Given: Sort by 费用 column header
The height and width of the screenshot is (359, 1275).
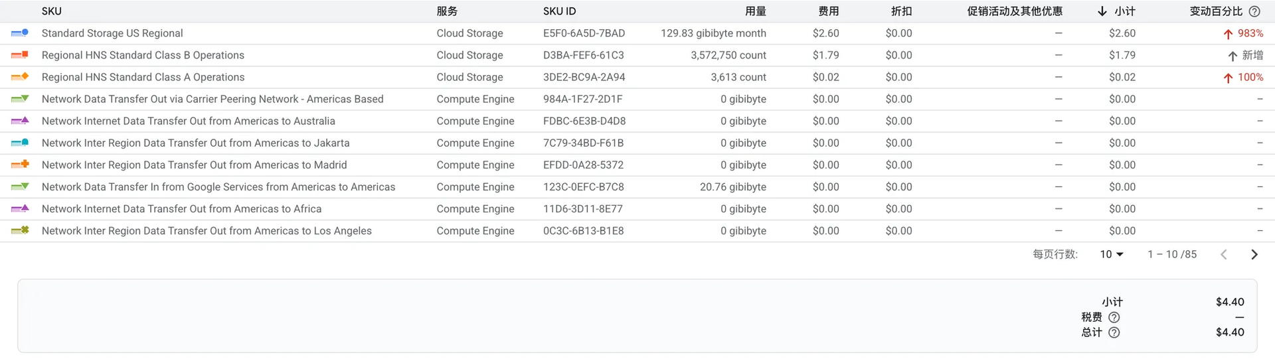Looking at the screenshot, I should coord(828,11).
